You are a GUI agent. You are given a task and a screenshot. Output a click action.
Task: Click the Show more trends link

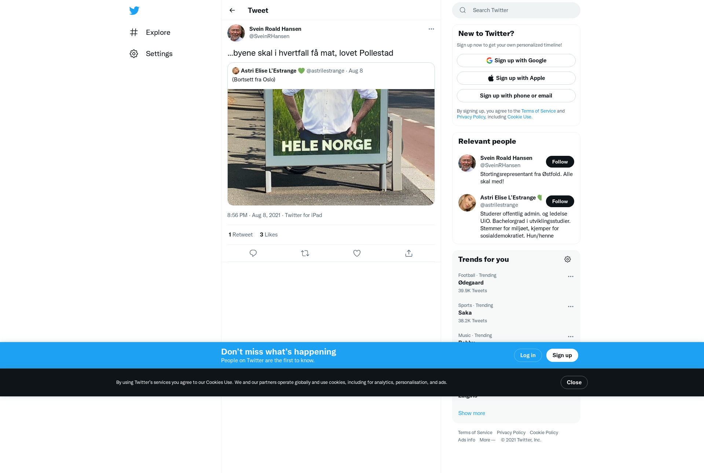pyautogui.click(x=472, y=413)
